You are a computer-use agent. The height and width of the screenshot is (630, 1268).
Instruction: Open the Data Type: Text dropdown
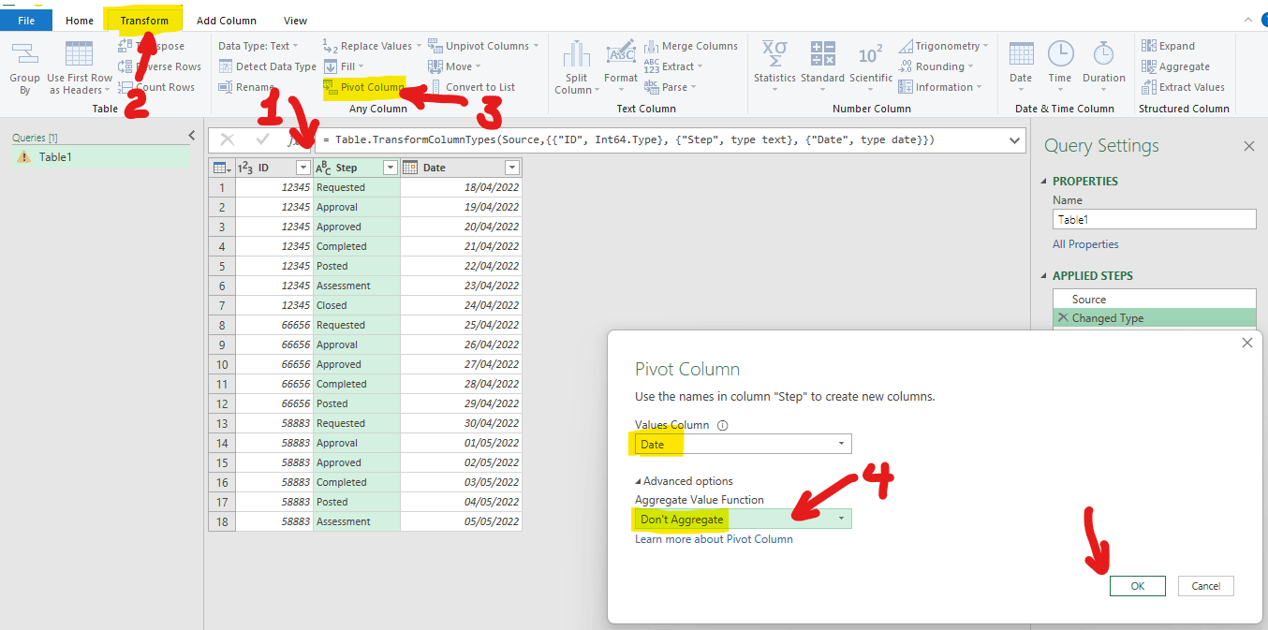tap(258, 46)
